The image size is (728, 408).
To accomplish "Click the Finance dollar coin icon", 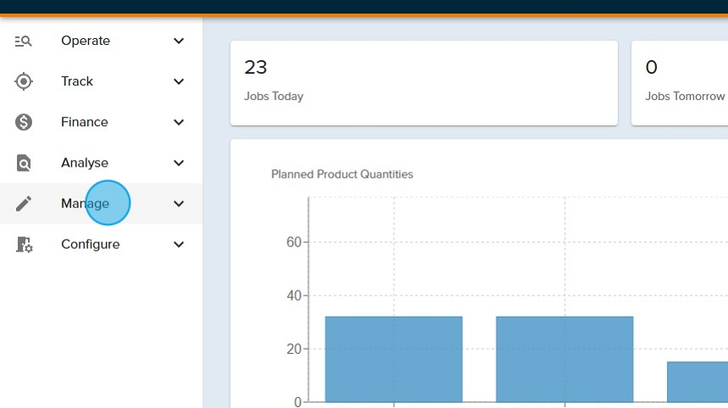I will point(24,122).
